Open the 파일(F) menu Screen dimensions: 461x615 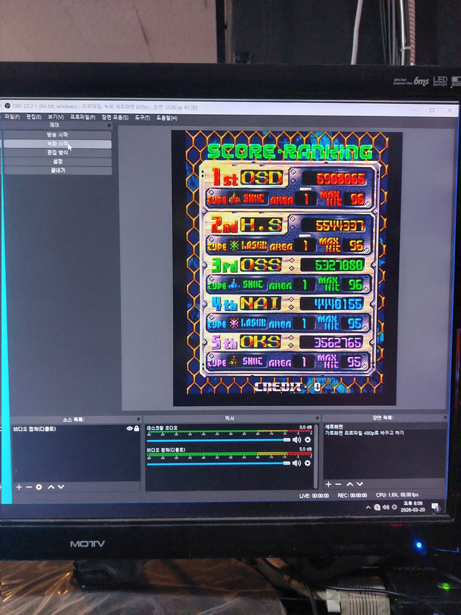[11, 117]
